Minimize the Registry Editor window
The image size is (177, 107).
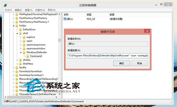tap(156, 5)
